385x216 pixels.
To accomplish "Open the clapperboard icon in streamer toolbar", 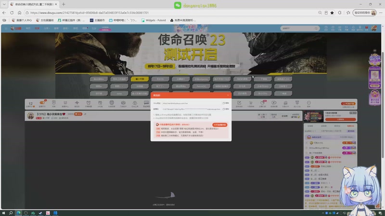I will click(x=285, y=104).
